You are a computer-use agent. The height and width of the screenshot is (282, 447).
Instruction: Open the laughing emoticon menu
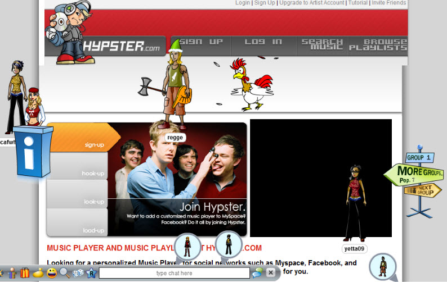[52, 273]
